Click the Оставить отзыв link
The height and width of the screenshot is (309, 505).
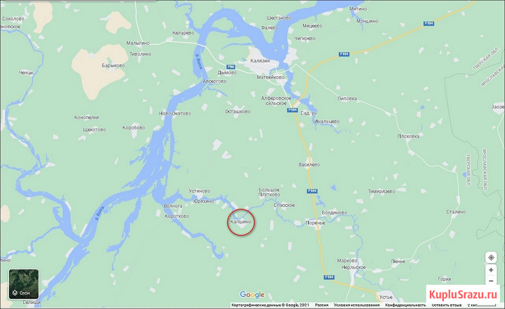tap(446, 305)
